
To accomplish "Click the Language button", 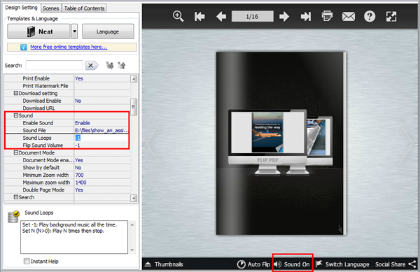I will point(108,31).
